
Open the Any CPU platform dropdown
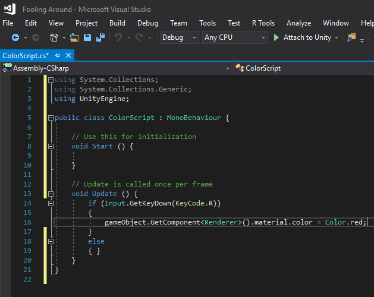pyautogui.click(x=235, y=37)
